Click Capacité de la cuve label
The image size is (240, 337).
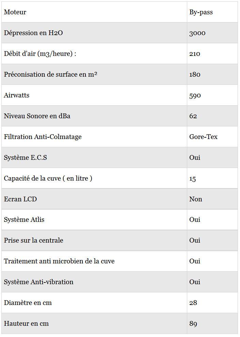pyautogui.click(x=48, y=179)
